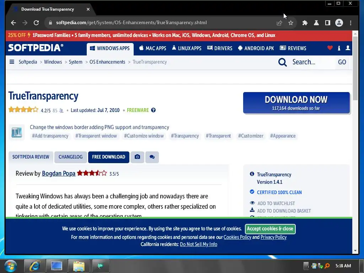Click the info icon in Softpedia header
This screenshot has height=273, width=364.
tap(339, 48)
